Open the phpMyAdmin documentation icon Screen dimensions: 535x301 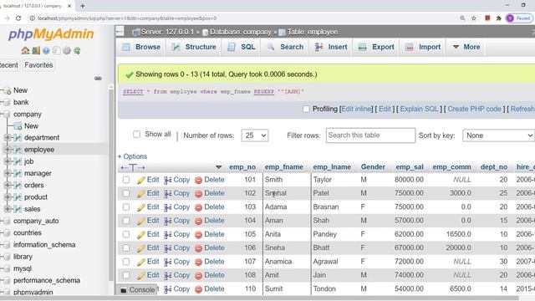tap(46, 51)
